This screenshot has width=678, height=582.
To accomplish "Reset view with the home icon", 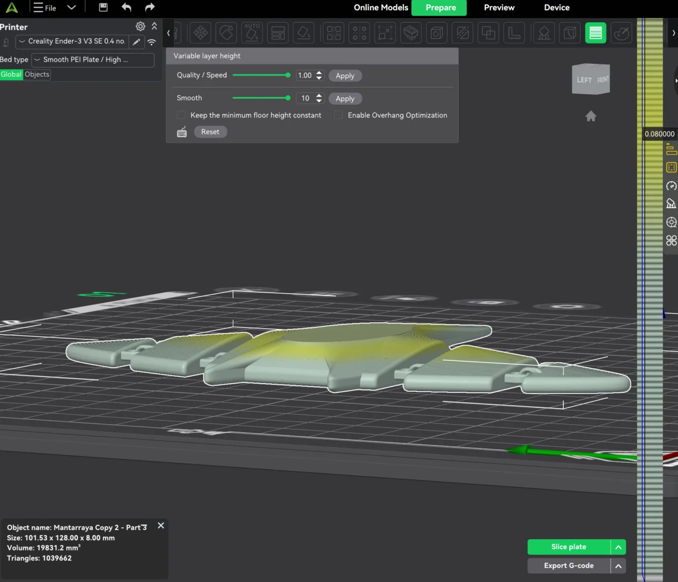I will [591, 116].
